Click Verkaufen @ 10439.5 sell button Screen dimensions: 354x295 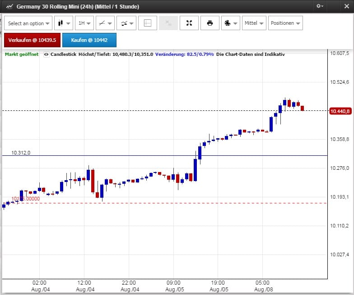pos(32,40)
